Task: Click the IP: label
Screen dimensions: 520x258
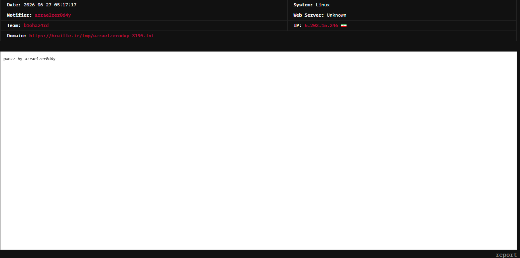Action: coord(298,25)
